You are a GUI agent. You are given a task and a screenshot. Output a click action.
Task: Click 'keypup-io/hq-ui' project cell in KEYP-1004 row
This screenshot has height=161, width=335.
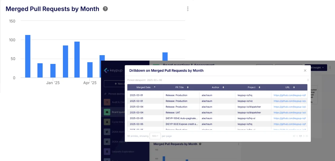tap(246, 118)
